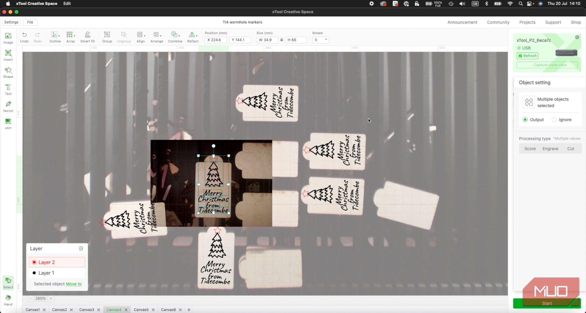586x313 pixels.
Task: Toggle Output radio button on
Action: click(525, 120)
